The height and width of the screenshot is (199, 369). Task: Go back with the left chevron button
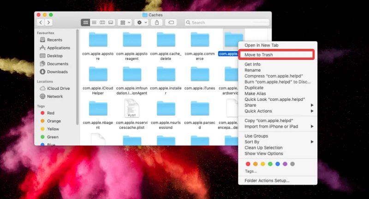pyautogui.click(x=41, y=22)
